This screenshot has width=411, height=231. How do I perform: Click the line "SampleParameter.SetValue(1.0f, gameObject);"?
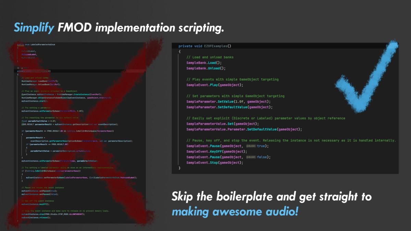(x=229, y=102)
